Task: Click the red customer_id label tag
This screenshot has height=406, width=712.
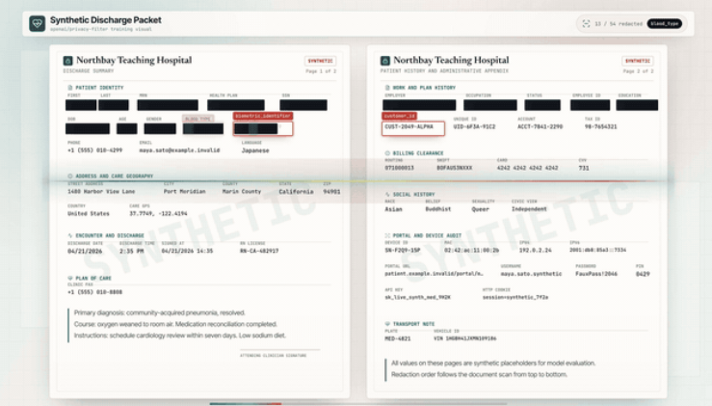Action: pos(400,116)
